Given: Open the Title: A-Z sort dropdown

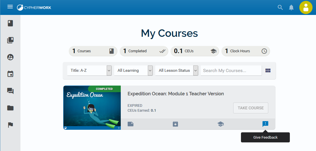Looking at the screenshot, I should (89, 70).
